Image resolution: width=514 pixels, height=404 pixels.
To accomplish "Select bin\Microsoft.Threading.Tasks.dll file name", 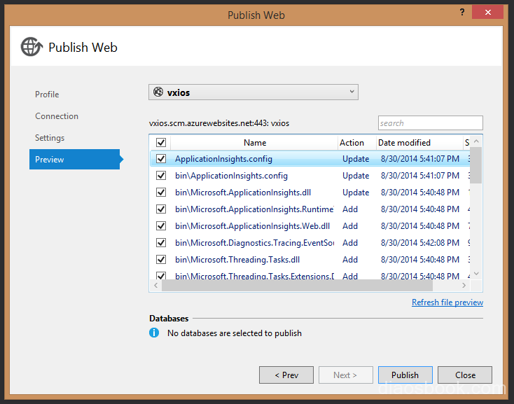I will click(237, 260).
